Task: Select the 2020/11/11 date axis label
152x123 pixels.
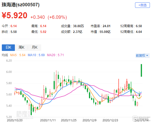Action: 48,120
